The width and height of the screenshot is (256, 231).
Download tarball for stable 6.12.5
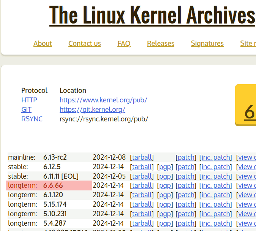[142, 167]
